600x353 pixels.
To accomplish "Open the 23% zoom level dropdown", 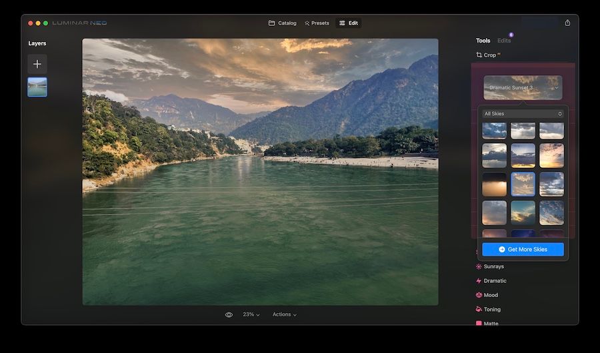I will [251, 314].
